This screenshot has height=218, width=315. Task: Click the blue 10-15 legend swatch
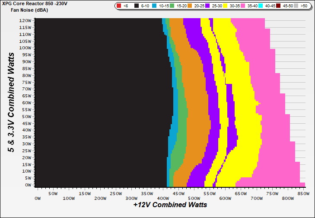[x=153, y=6]
